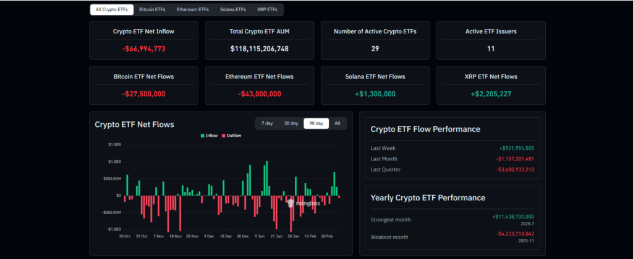Click the Last Quarter flow performance row
This screenshot has height=259, width=633.
click(x=452, y=169)
